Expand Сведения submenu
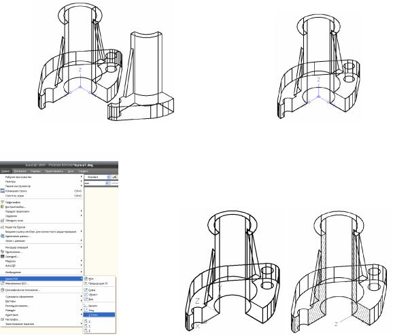This screenshot has height=335, width=393. pos(41,215)
